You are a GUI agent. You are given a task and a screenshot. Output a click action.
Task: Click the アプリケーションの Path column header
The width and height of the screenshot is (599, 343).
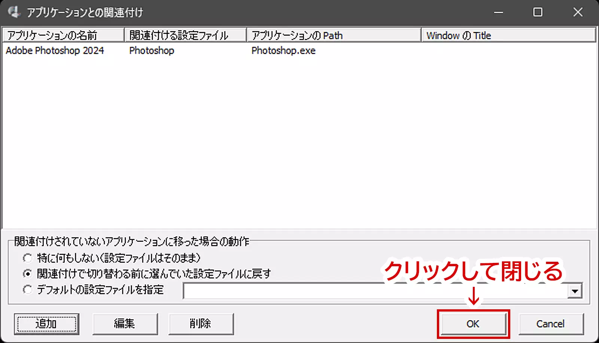[334, 35]
